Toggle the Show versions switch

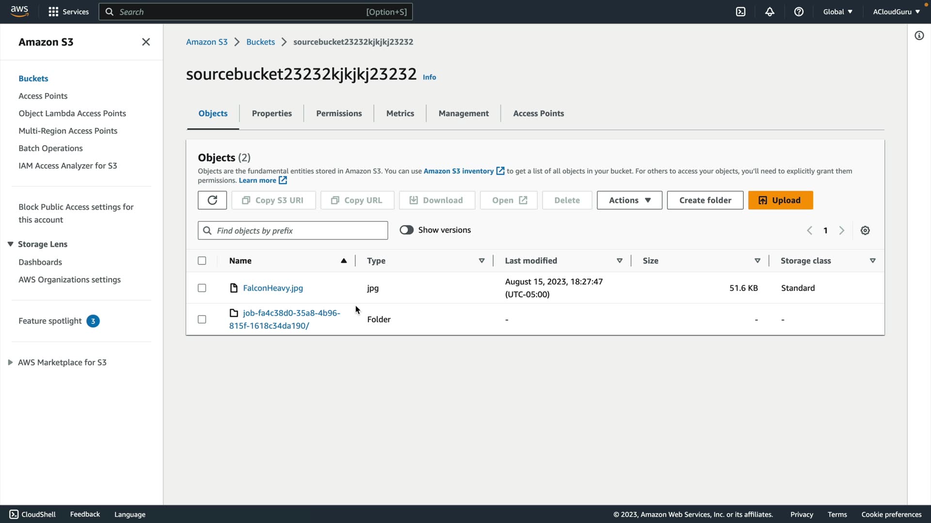click(406, 230)
